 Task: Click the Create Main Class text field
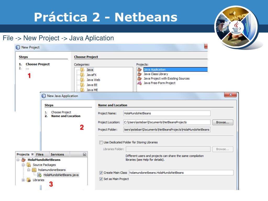coord(181,173)
